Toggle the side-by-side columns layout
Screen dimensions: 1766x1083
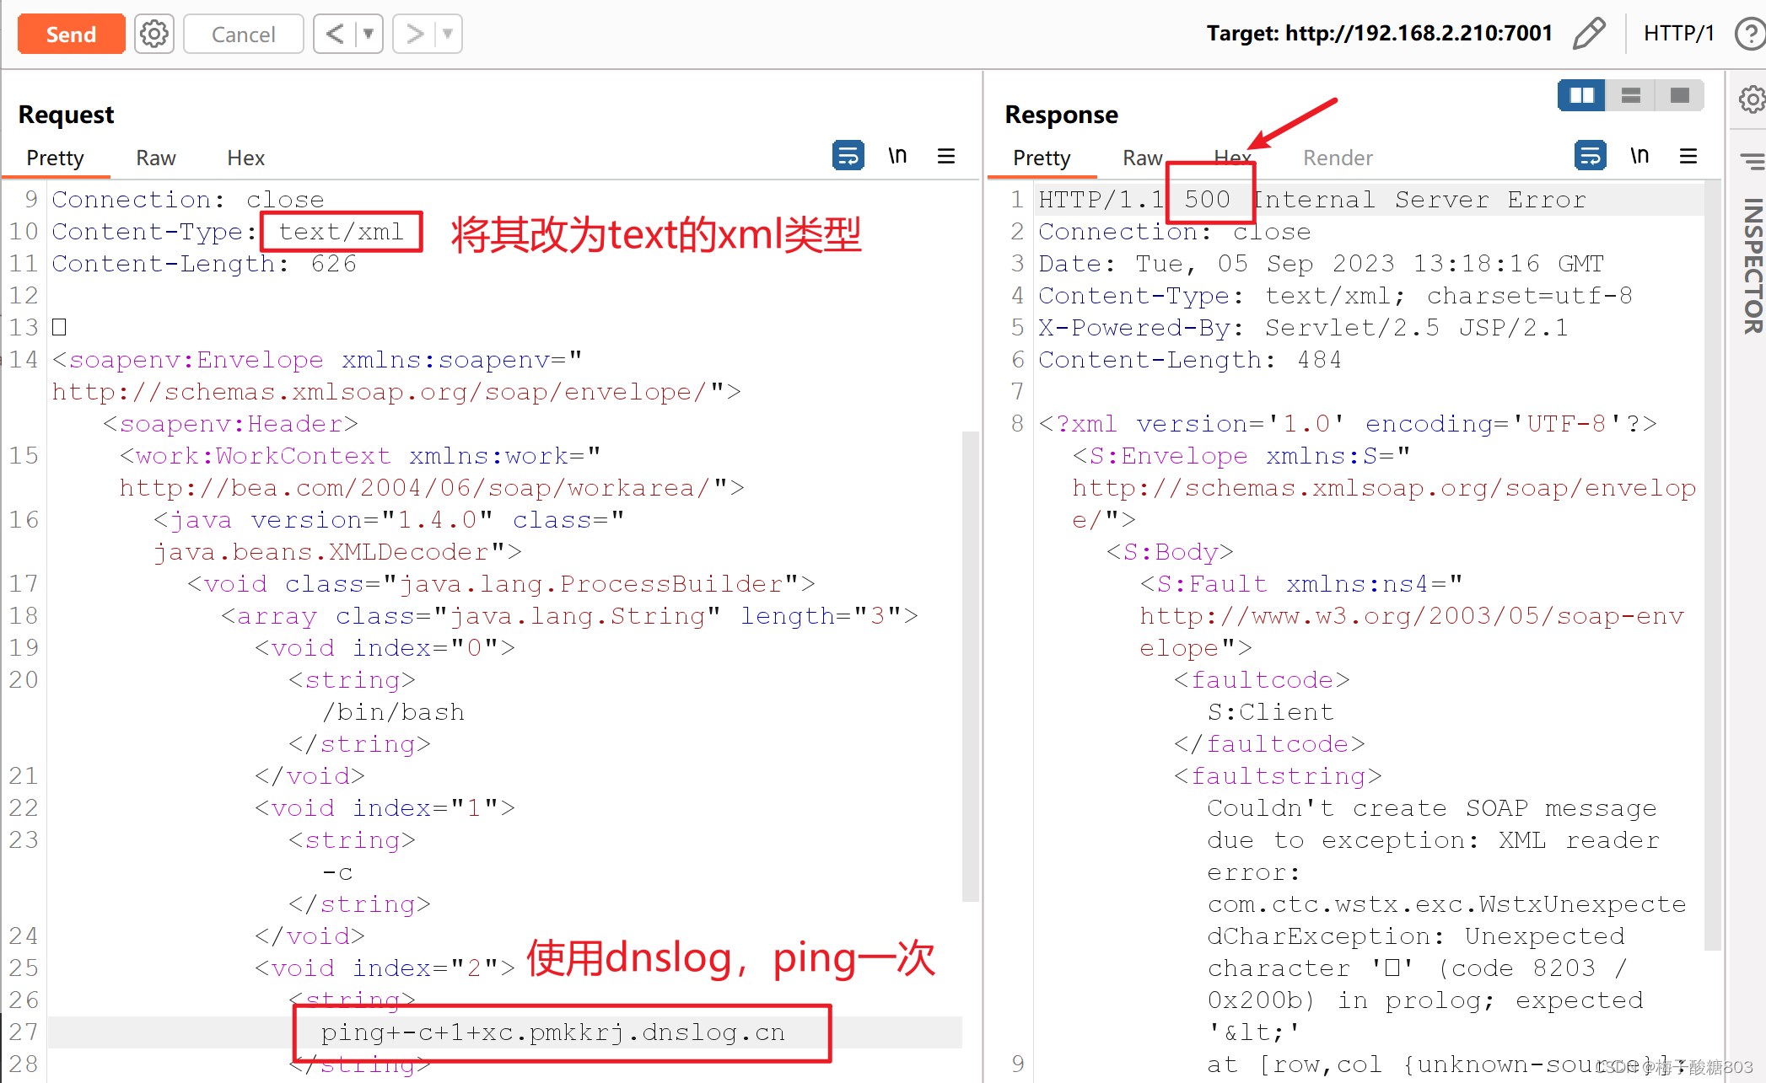click(1581, 95)
